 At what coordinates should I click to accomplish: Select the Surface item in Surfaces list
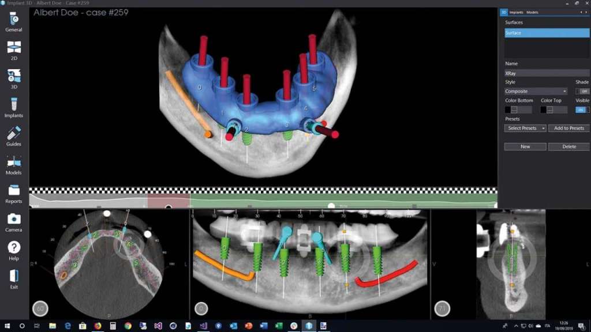(x=547, y=33)
